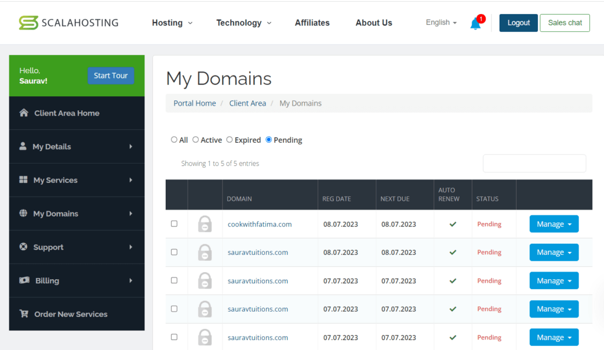
Task: Select the Pending filter radio button
Action: pyautogui.click(x=268, y=140)
